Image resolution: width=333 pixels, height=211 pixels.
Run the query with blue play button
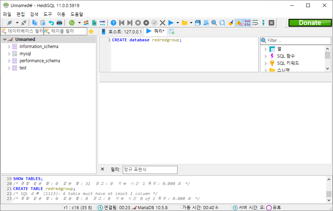tap(171, 23)
